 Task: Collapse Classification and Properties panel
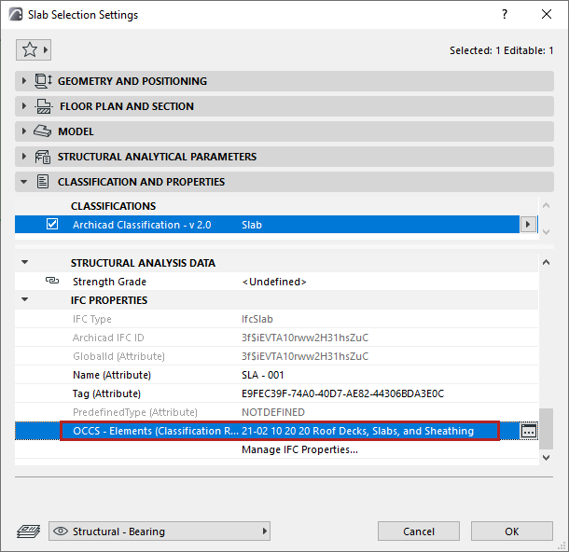pos(24,182)
